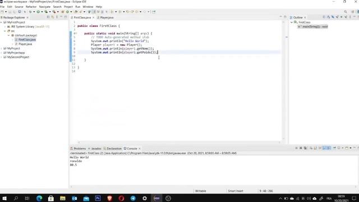Open Windows Start menu

click(4, 198)
